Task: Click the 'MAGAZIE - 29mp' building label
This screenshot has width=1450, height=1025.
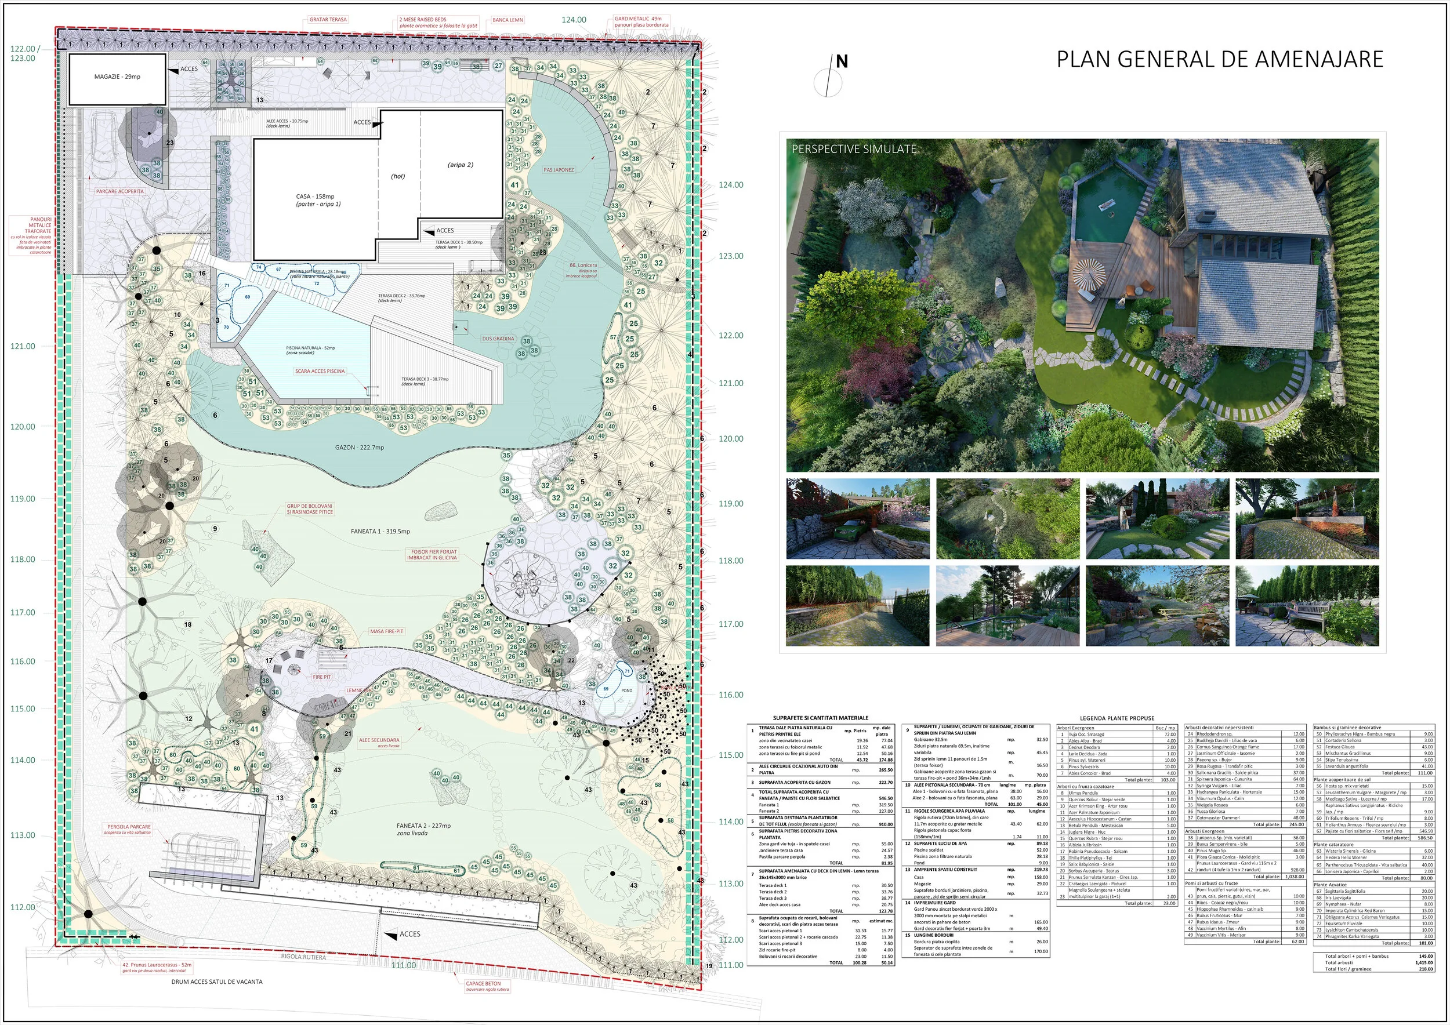Action: [x=118, y=77]
